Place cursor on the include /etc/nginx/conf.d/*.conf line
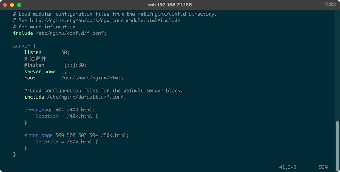This screenshot has height=172, width=340. point(59,33)
